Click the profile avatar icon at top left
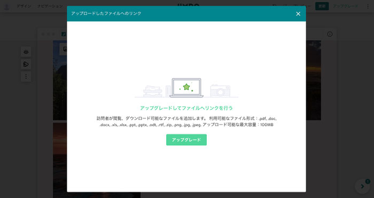374x198 pixels. 7,6
